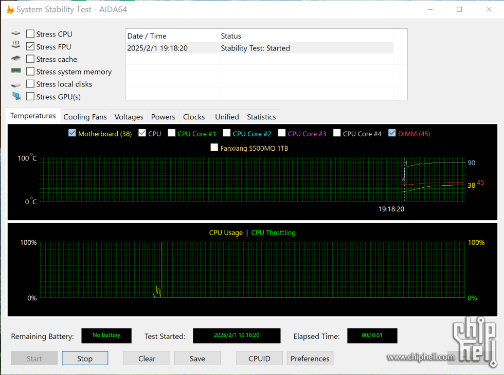The width and height of the screenshot is (504, 375).
Task: Hide the DIMM (45) temperature line
Action: click(392, 133)
